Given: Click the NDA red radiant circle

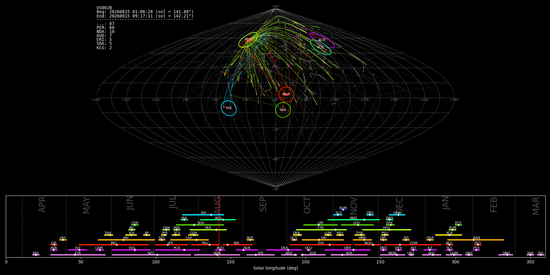Looking at the screenshot, I should [x=286, y=94].
